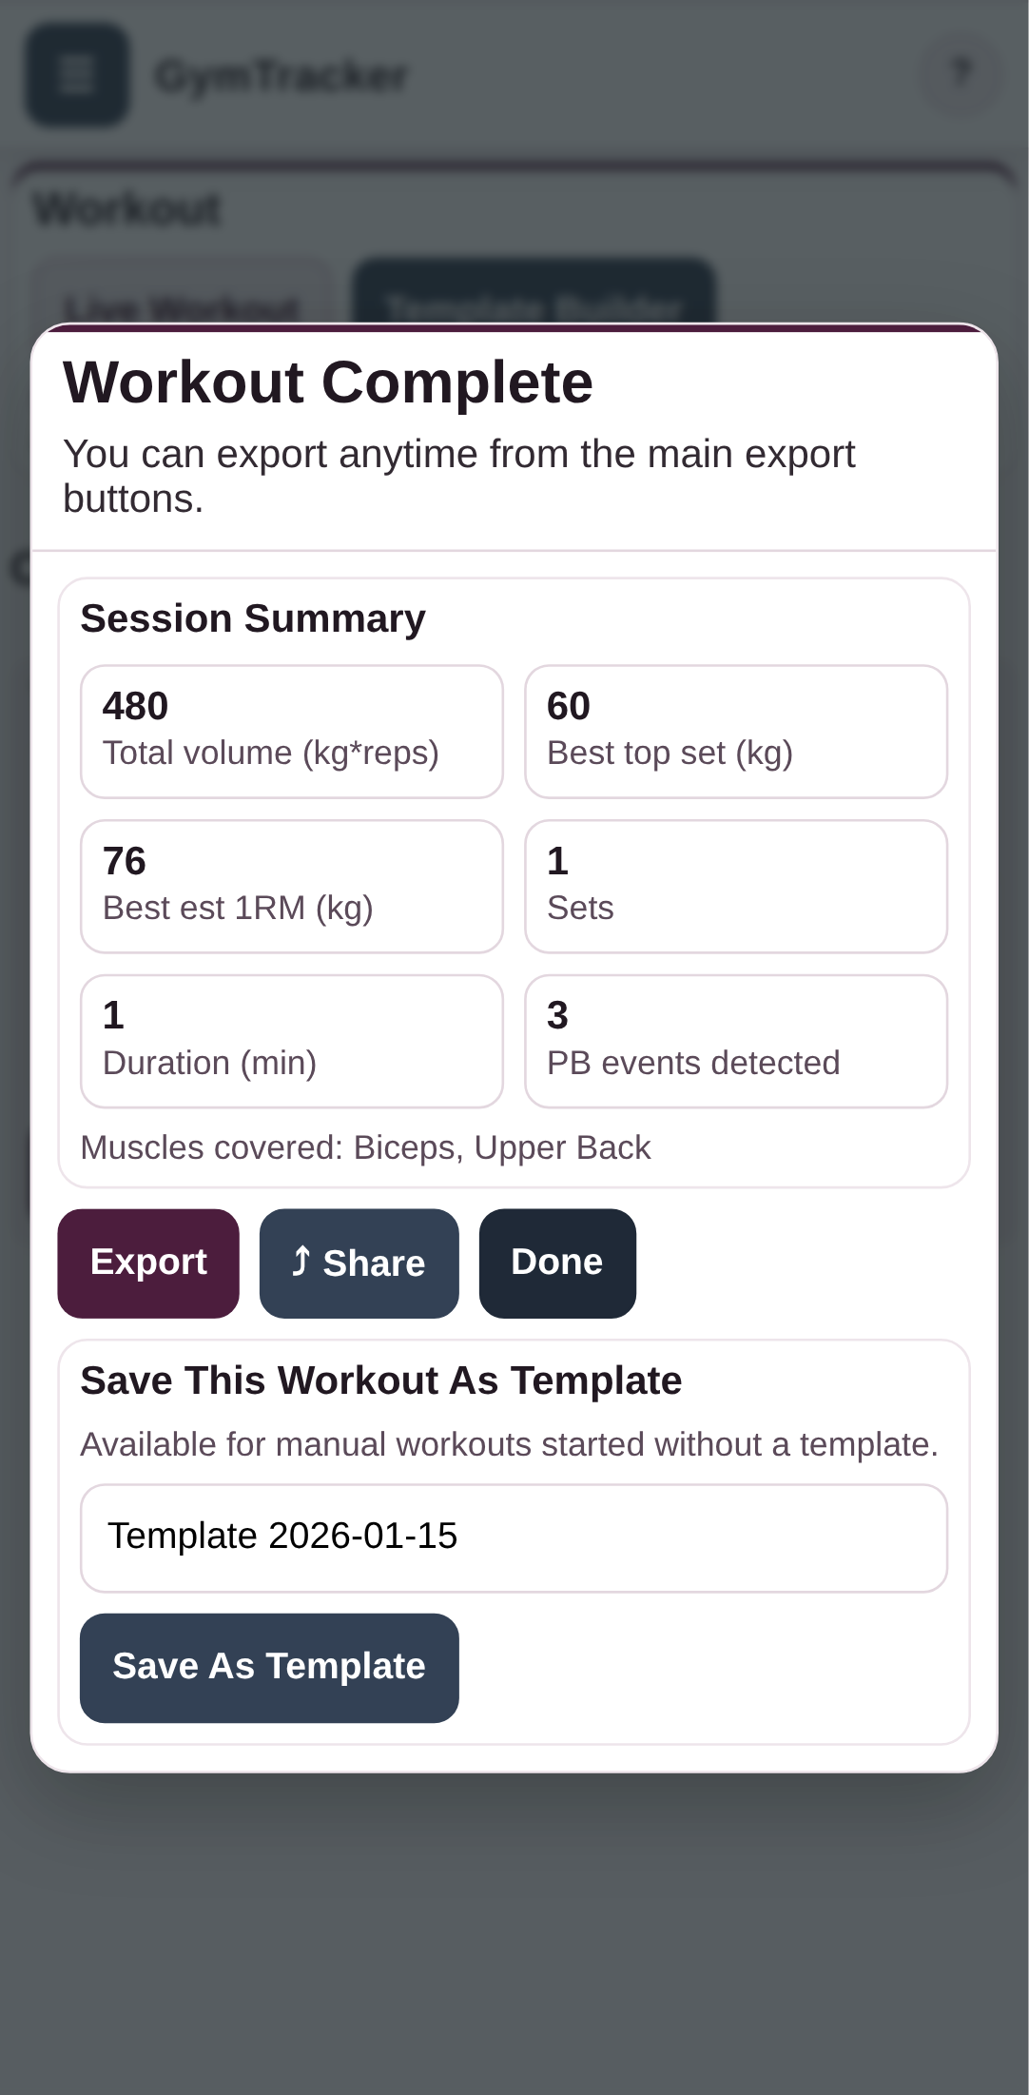Click the Export button
1029x2095 pixels.
point(147,1263)
